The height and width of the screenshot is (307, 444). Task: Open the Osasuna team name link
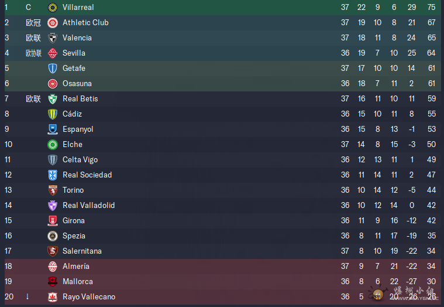77,84
